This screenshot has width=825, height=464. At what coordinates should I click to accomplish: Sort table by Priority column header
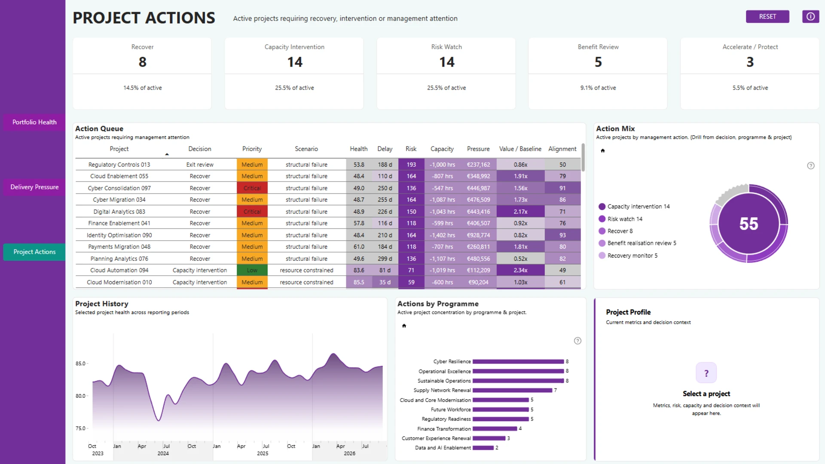252,149
